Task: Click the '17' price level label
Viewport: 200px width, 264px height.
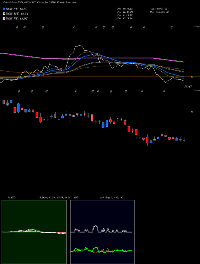Action: (x=192, y=77)
